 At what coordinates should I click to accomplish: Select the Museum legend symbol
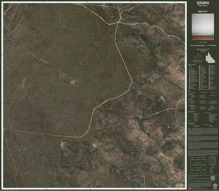click(199, 83)
